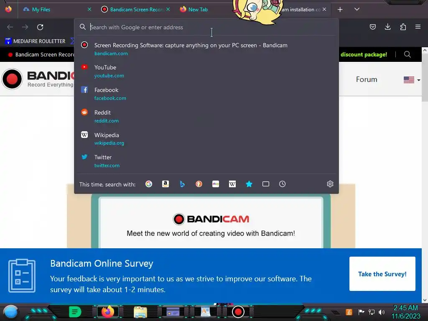Image resolution: width=428 pixels, height=321 pixels.
Task: Click the page vertical scrollbar thumb
Action: 425,77
